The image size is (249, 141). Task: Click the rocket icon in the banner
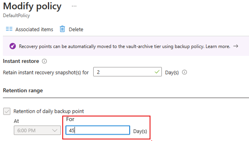pyautogui.click(x=12, y=46)
